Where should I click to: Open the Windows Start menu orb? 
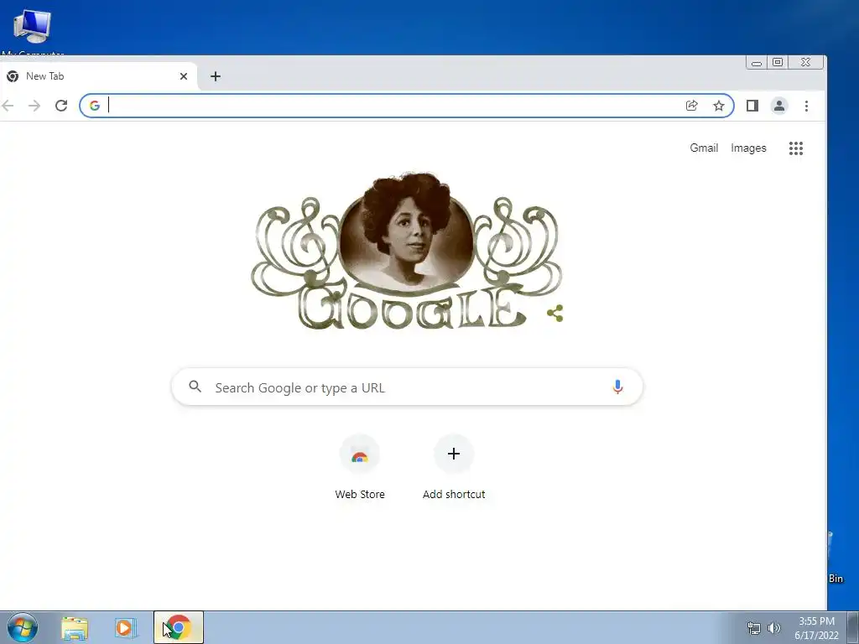[x=23, y=628]
